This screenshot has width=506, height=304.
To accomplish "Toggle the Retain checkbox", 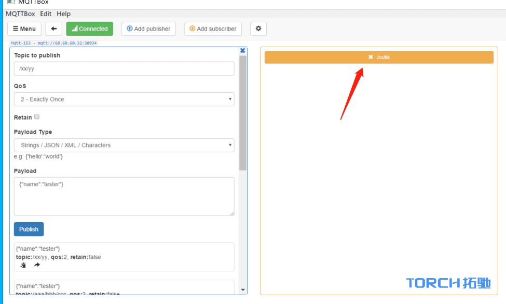I will 37,117.
